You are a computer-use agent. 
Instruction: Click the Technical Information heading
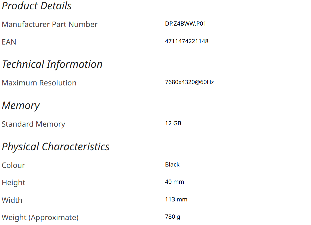point(52,64)
